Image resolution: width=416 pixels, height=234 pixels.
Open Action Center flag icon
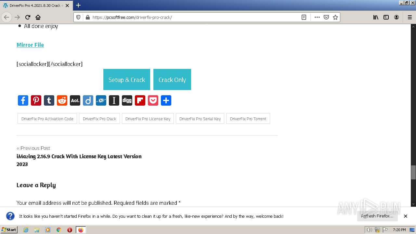(385, 230)
